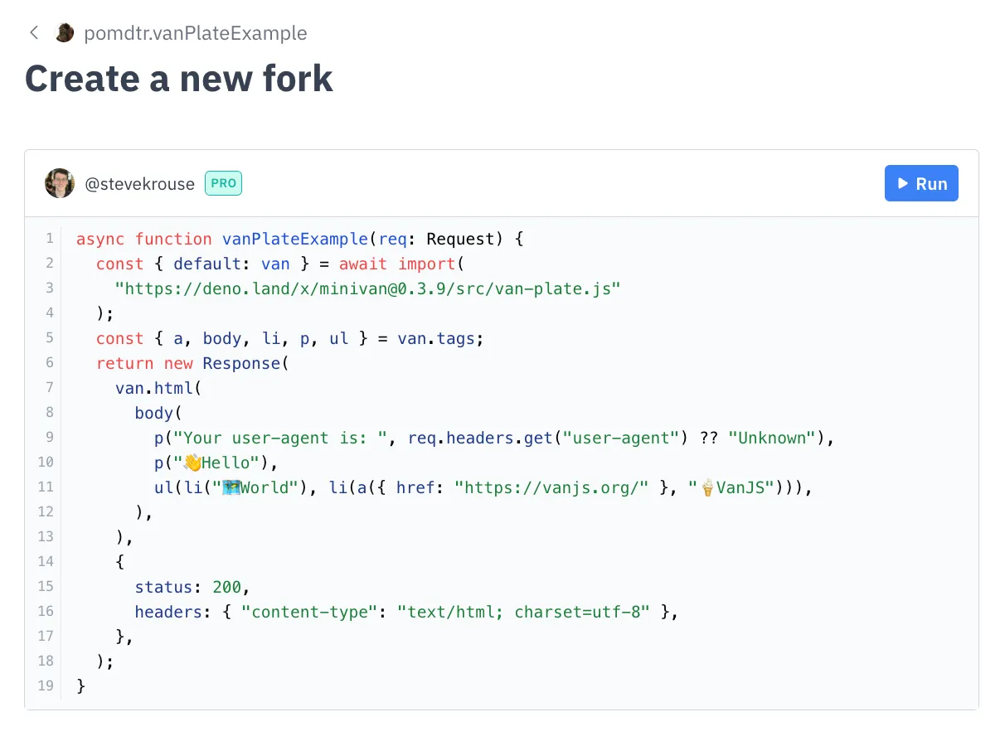Place cursor on the status 200 value
The width and height of the screenshot is (1005, 746).
click(226, 587)
